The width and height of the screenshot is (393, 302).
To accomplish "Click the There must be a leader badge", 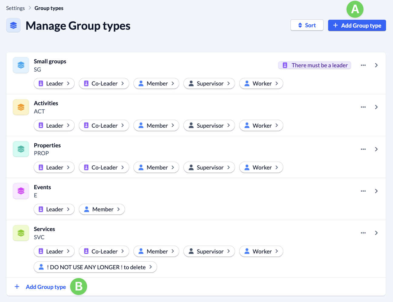I will [314, 65].
